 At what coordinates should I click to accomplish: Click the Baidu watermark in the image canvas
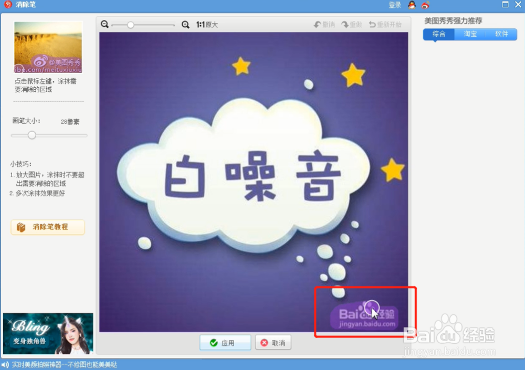coord(364,316)
